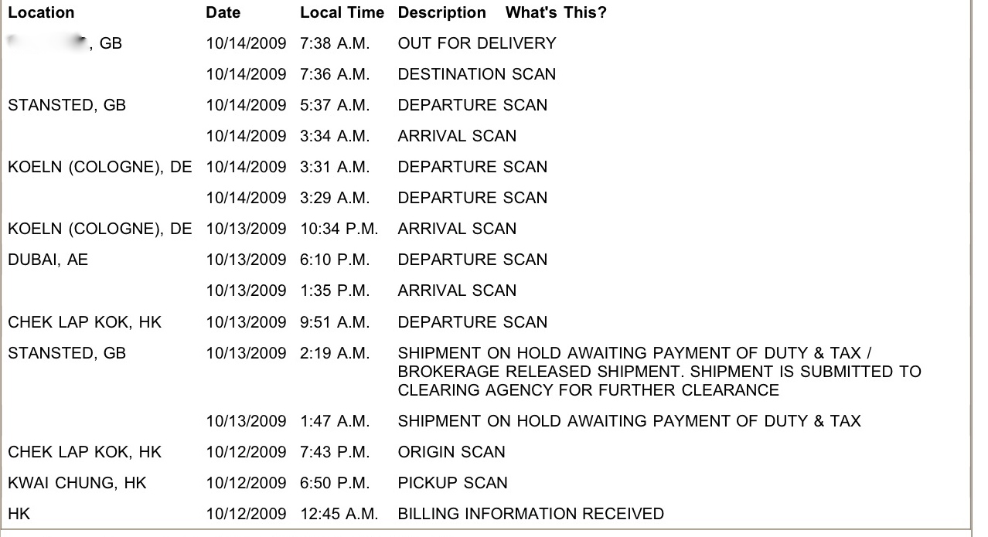Select the OUT FOR DELIVERY status entry

click(476, 43)
